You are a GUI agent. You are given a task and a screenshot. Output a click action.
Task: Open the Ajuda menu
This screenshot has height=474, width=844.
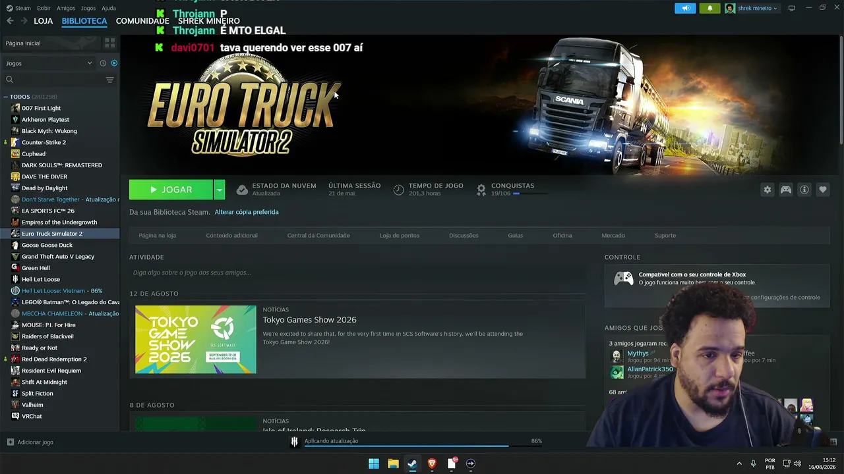pos(109,8)
